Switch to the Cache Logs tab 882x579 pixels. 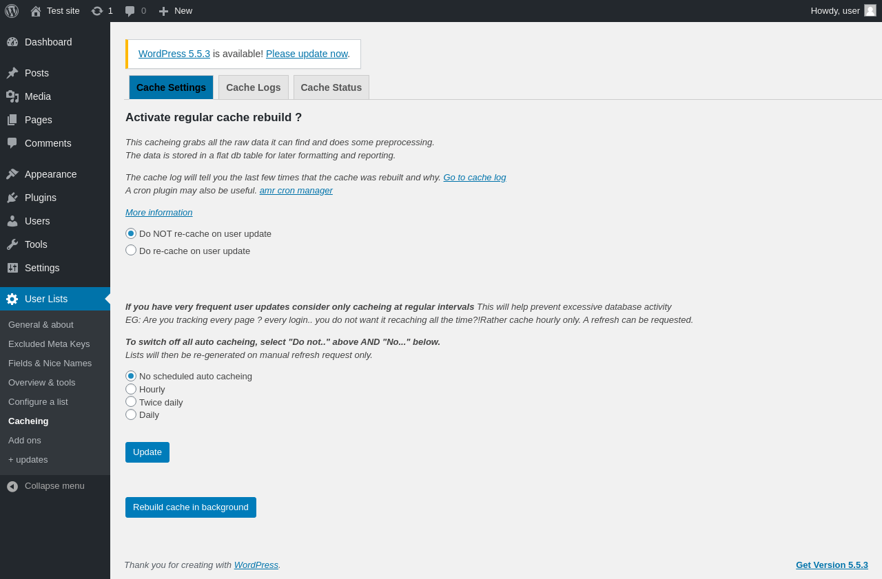click(253, 87)
